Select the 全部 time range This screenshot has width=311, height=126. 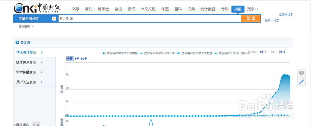70,59
